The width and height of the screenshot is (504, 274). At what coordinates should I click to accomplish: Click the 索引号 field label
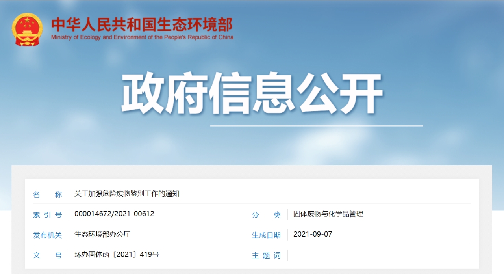48,215
